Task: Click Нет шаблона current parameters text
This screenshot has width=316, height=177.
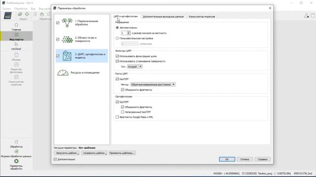Action: click(87, 147)
